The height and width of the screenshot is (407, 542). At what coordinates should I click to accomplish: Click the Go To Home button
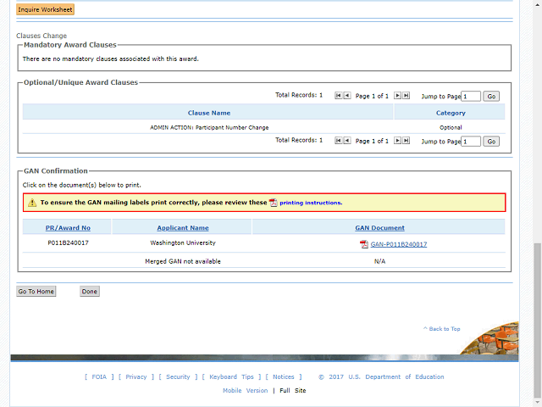(36, 292)
